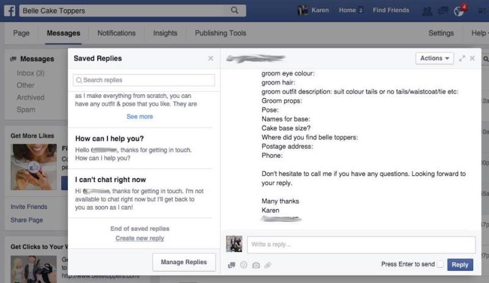Click Karen's name in top bar
Image resolution: width=489 pixels, height=283 pixels.
click(x=320, y=10)
